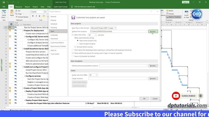The height and width of the screenshot is (117, 209).
Task: Click the notification bell icon
Action: click(201, 96)
